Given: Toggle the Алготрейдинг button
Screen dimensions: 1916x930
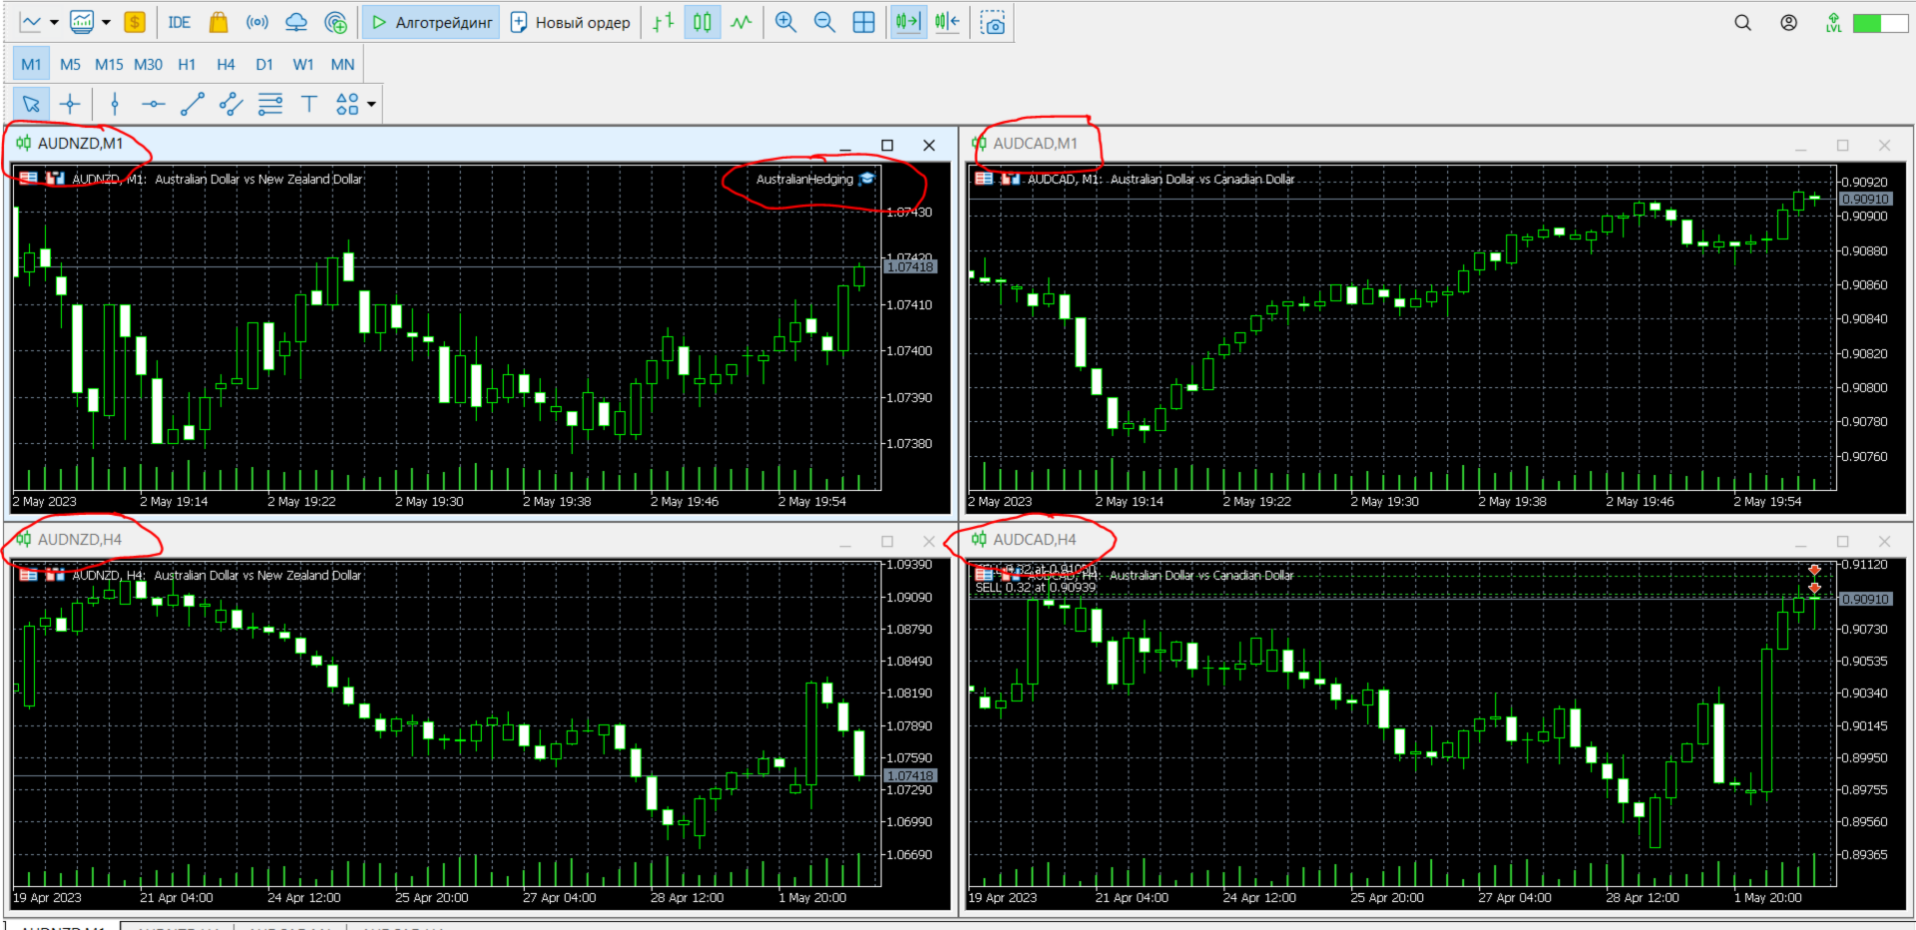Looking at the screenshot, I should (x=432, y=23).
